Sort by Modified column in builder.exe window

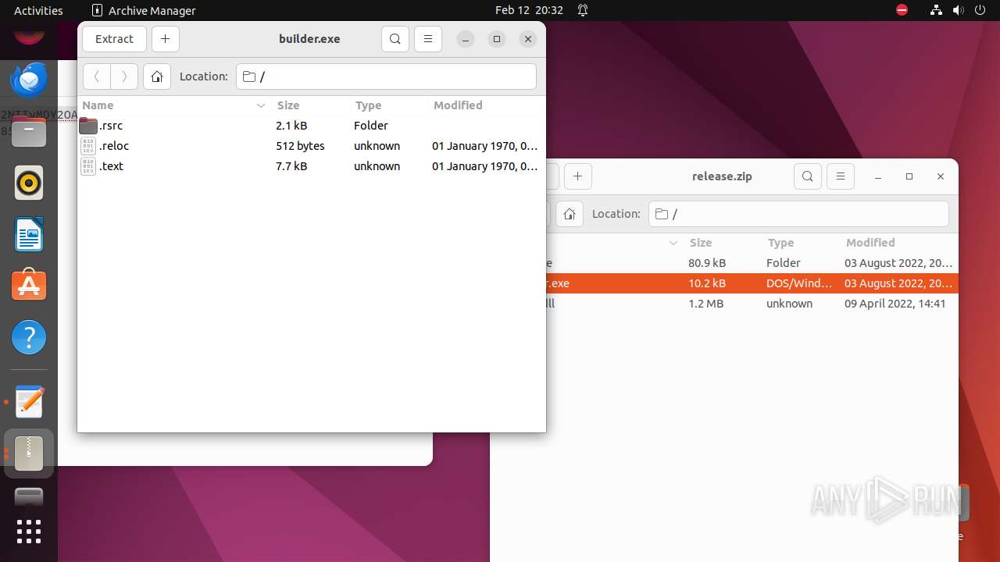(x=486, y=105)
